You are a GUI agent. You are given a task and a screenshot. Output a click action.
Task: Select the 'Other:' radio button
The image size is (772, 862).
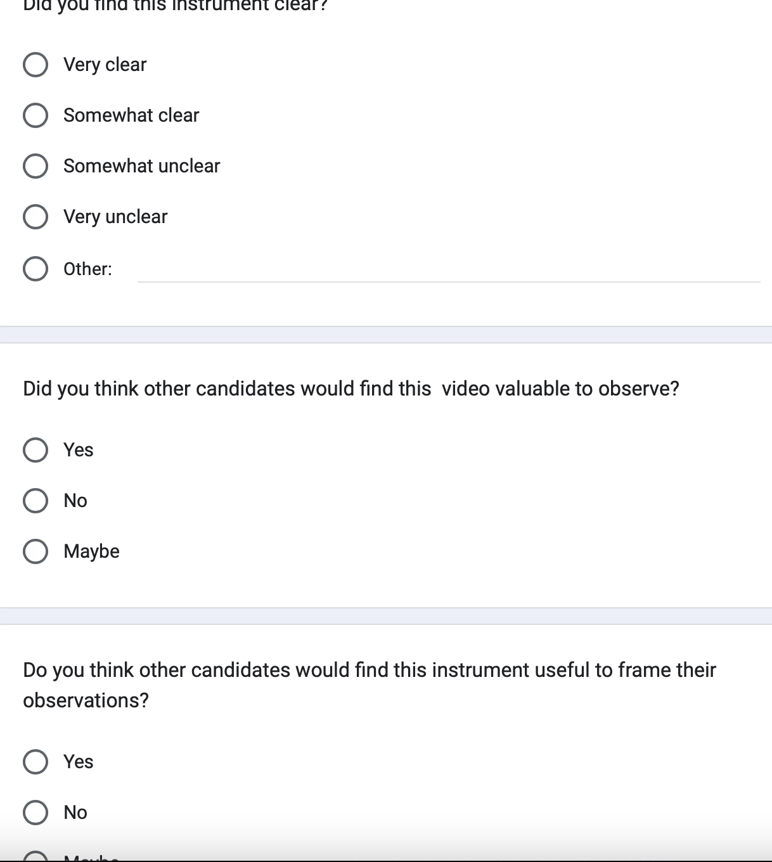tap(35, 269)
